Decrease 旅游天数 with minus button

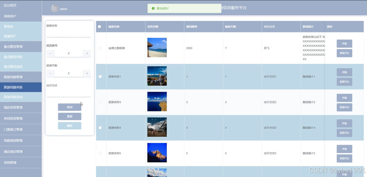(x=50, y=73)
